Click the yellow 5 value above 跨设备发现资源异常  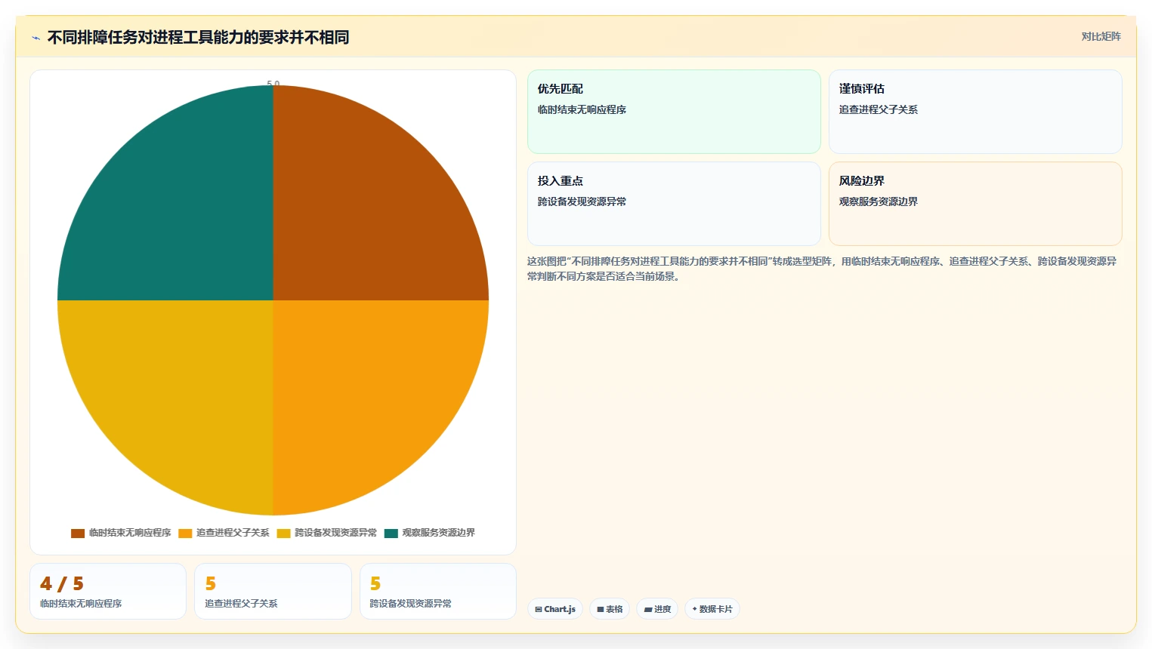pos(375,584)
